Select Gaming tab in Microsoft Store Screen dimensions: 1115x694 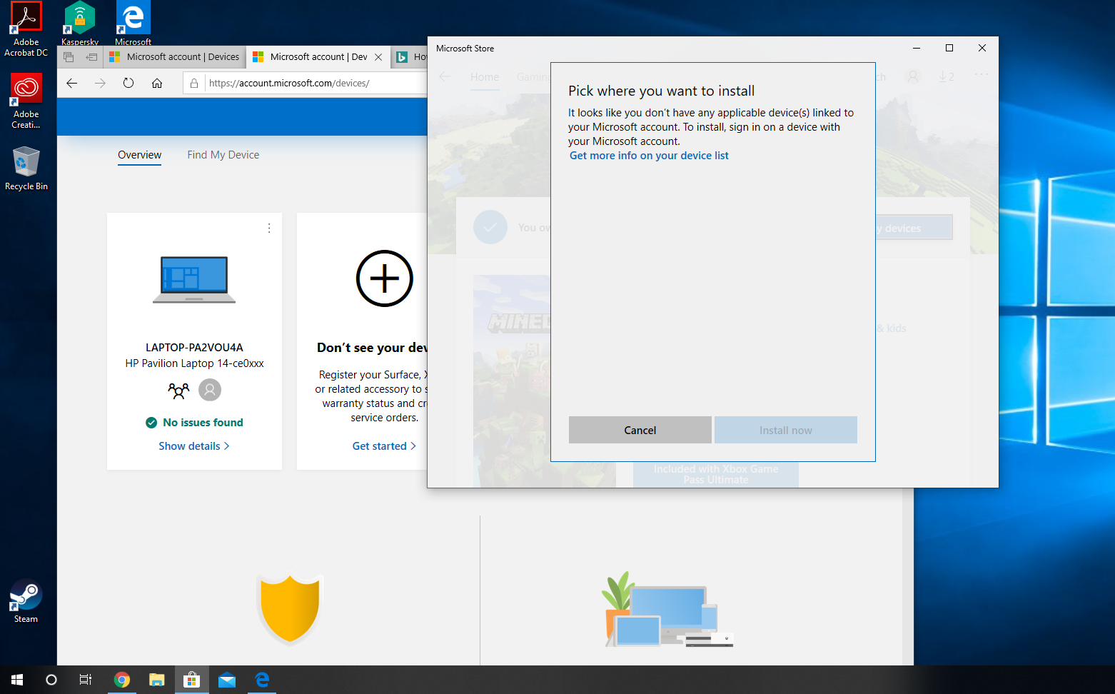tap(533, 76)
